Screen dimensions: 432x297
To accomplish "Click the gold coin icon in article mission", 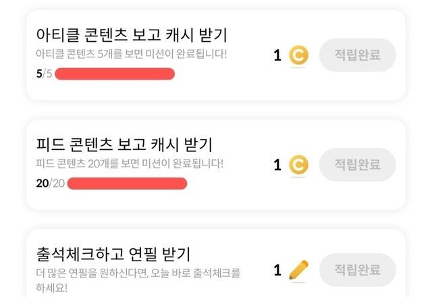I will pyautogui.click(x=298, y=55).
